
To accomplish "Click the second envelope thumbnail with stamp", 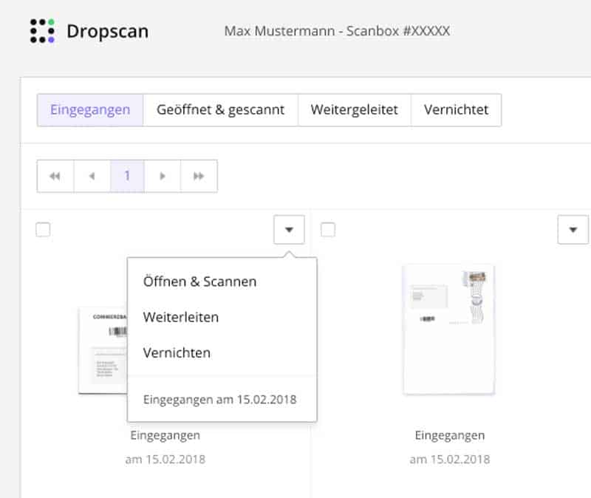I will click(448, 329).
